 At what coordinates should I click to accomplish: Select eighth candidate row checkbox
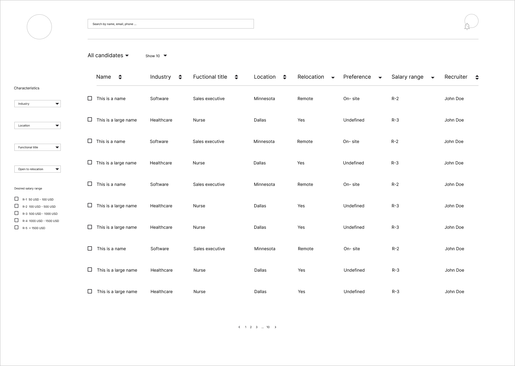(x=90, y=248)
